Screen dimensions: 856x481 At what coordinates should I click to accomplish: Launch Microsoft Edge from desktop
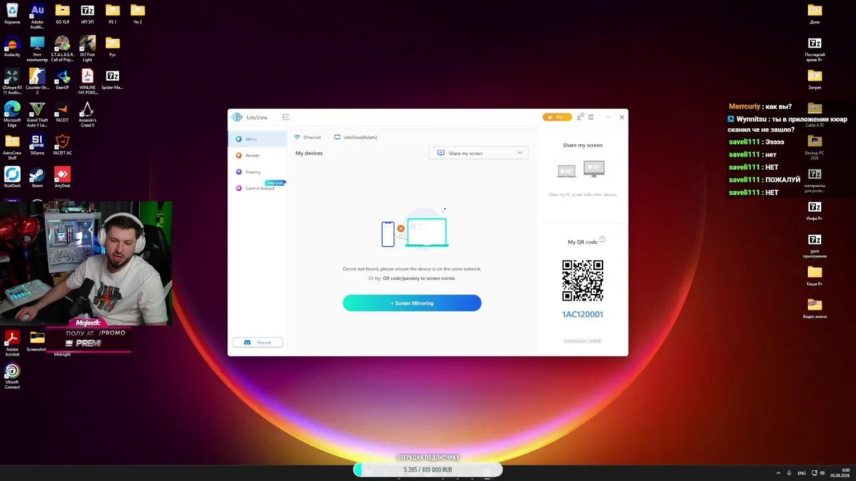pos(12,114)
